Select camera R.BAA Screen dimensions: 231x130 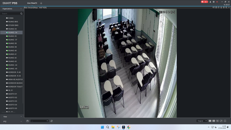pos(11,18)
